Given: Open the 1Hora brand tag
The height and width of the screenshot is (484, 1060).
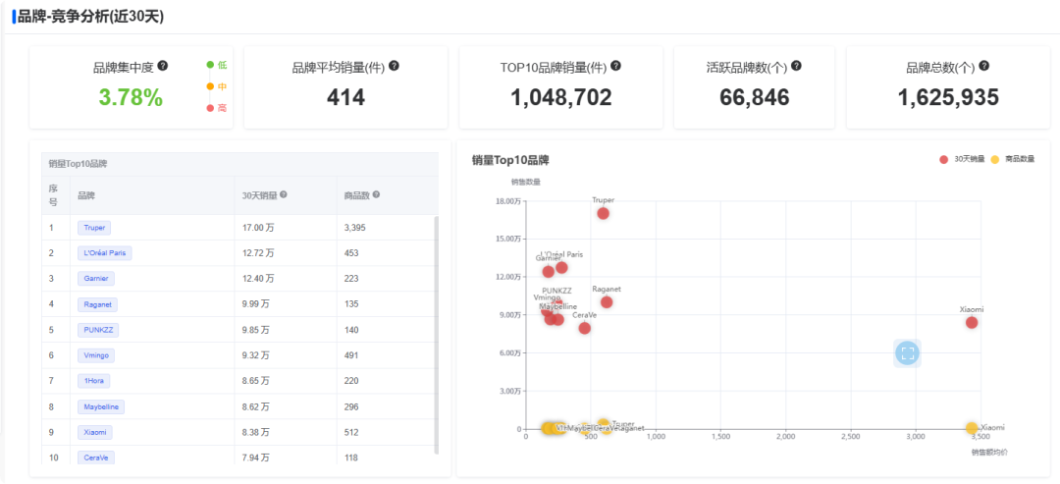Looking at the screenshot, I should pyautogui.click(x=94, y=381).
